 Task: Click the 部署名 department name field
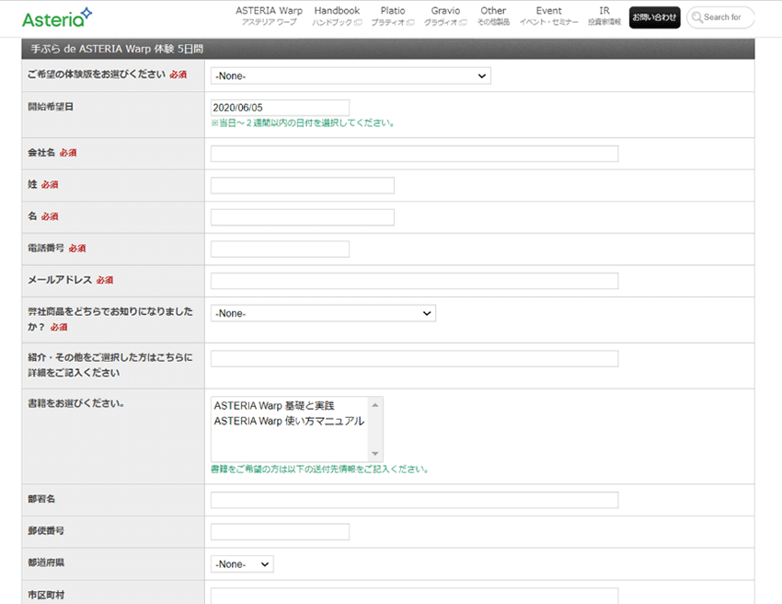pyautogui.click(x=414, y=500)
